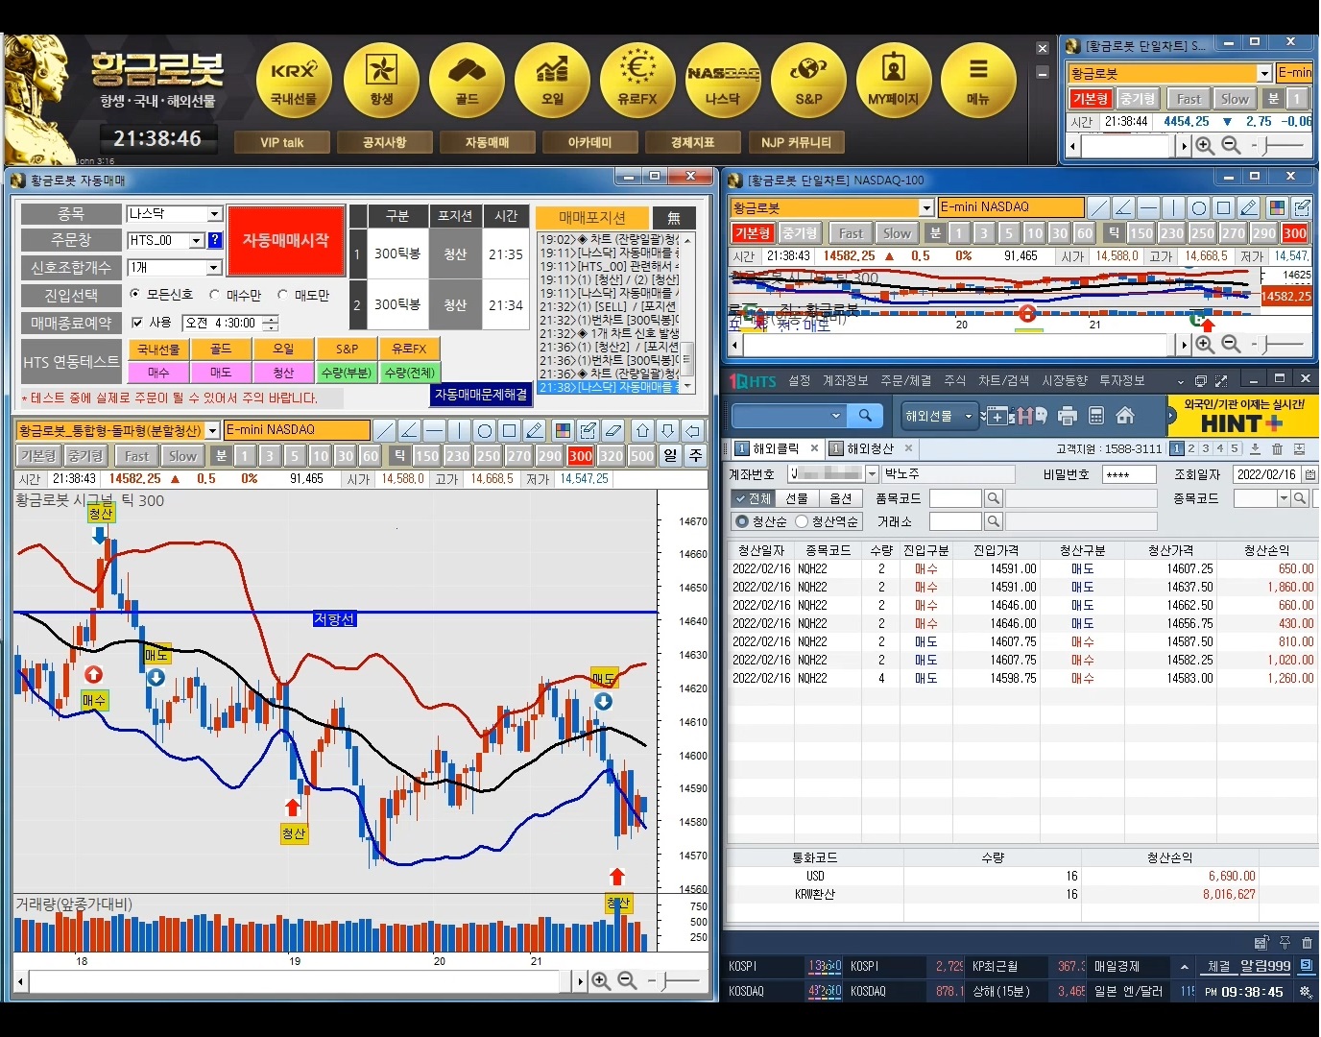This screenshot has height=1037, width=1321.
Task: Open the 신호조합개수 1개 dropdown
Action: 213,267
